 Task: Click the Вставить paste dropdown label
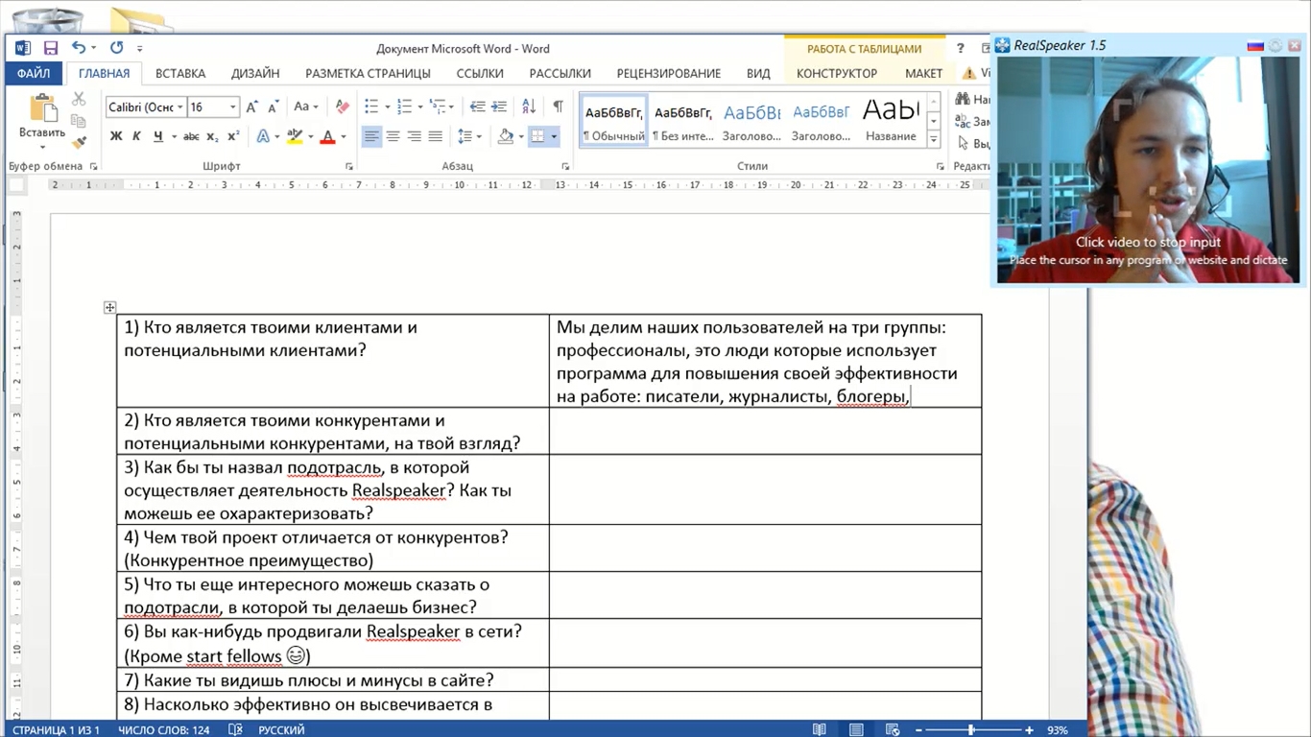tap(42, 138)
